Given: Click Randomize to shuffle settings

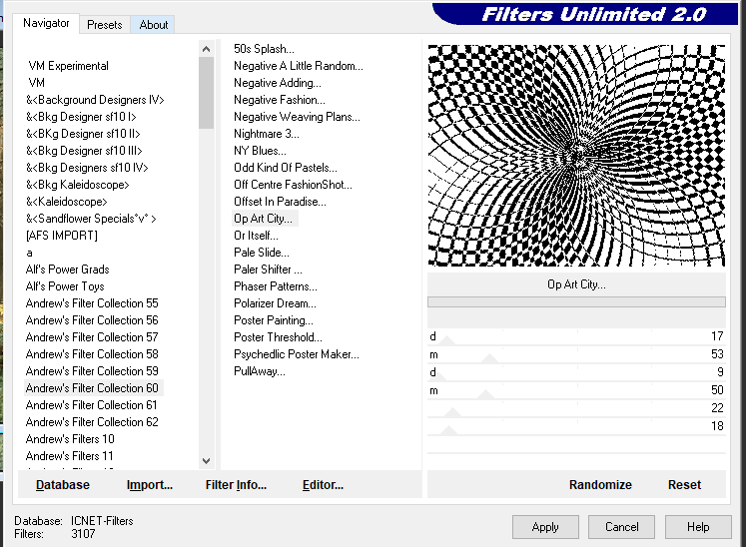Looking at the screenshot, I should pyautogui.click(x=600, y=485).
